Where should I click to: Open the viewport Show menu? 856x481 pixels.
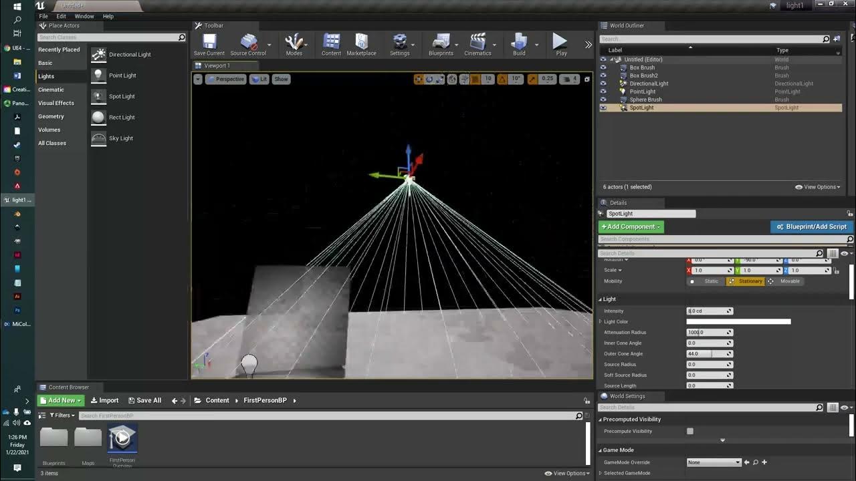(x=281, y=79)
